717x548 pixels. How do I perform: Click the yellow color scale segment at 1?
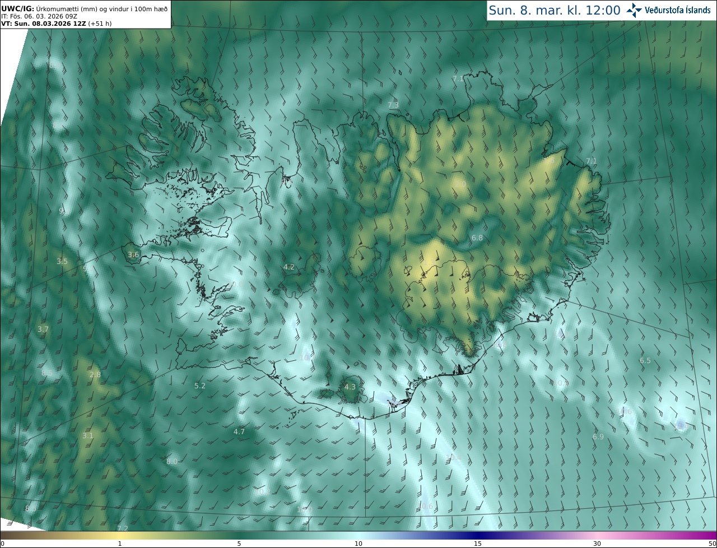coord(119,536)
